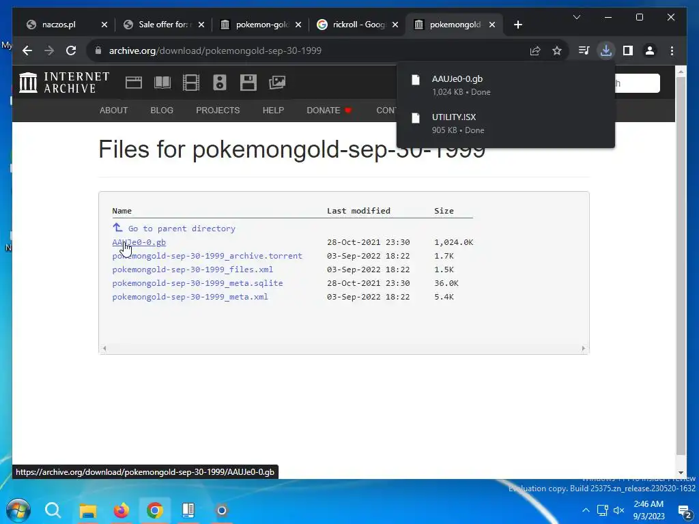Open the muted volume tray icon
This screenshot has height=524, width=699.
pos(618,510)
